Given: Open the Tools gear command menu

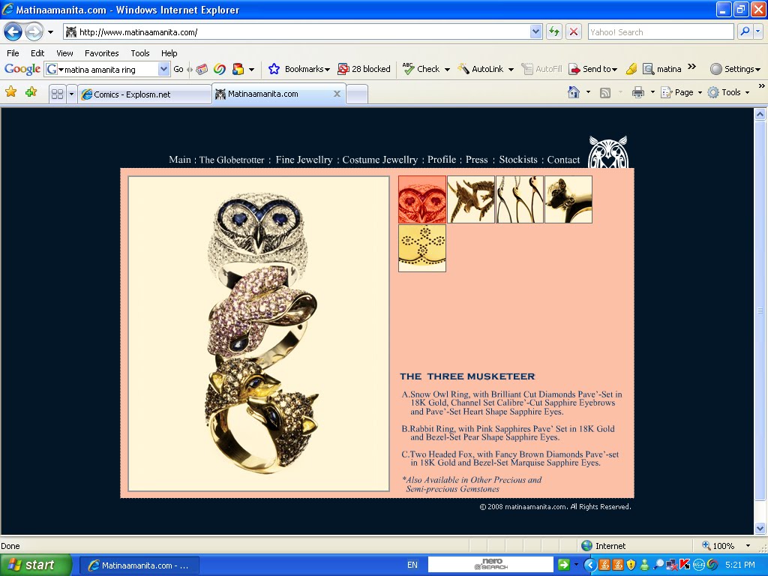Looking at the screenshot, I should [x=727, y=92].
